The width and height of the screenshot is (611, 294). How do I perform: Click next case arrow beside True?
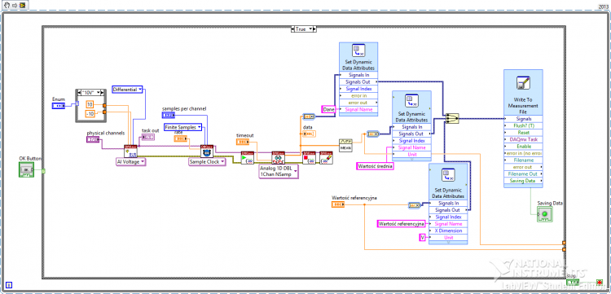(315, 29)
